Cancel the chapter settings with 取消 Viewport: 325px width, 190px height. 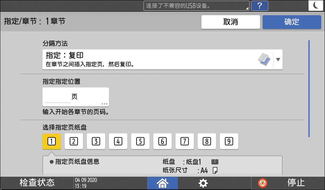[231, 22]
